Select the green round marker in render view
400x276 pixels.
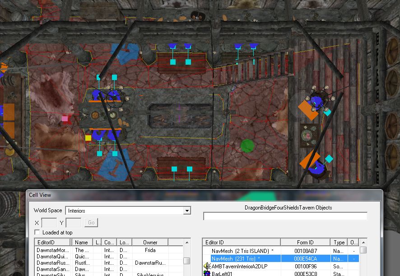[x=247, y=146]
